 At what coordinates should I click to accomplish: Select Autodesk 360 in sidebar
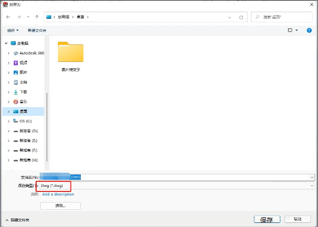coord(29,53)
